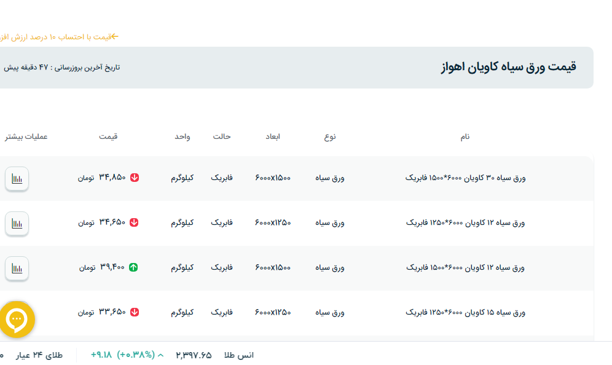Viewport: 612px width, 365px height.
Task: Click green up arrow beside price 39,400
Action: point(133,267)
